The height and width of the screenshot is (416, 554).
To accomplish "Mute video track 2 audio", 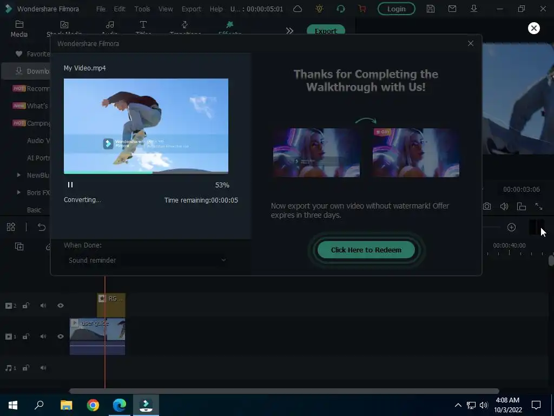I will click(x=43, y=305).
